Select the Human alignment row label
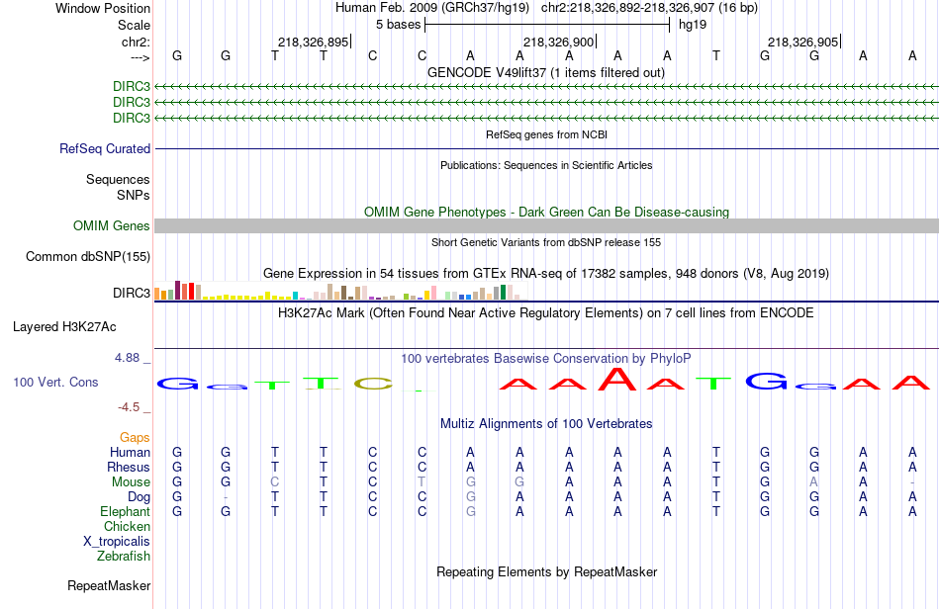Image resolution: width=940 pixels, height=609 pixels. [x=130, y=452]
